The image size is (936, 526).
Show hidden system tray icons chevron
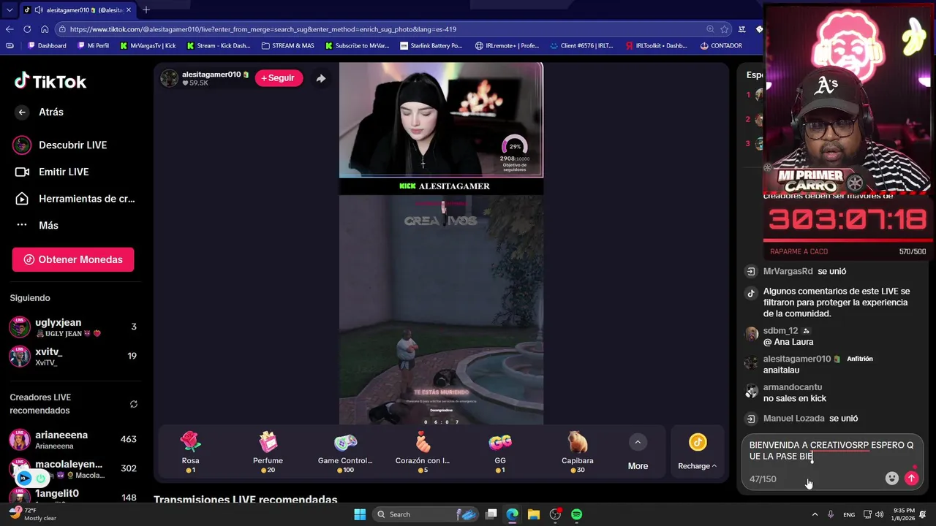(815, 514)
